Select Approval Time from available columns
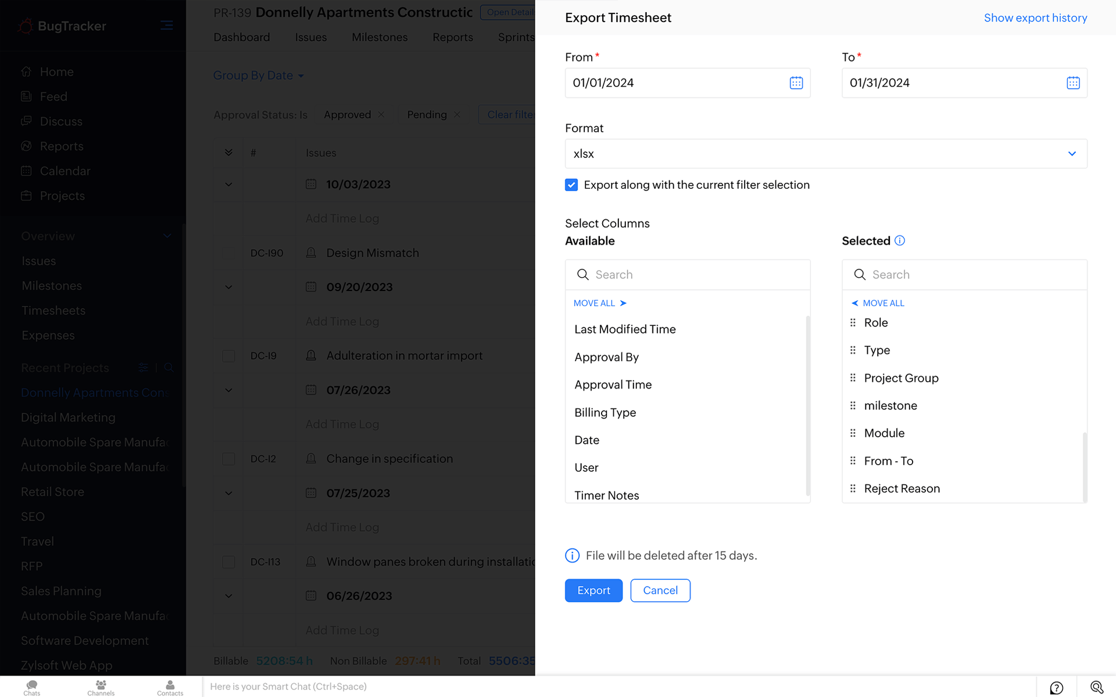 pos(613,385)
